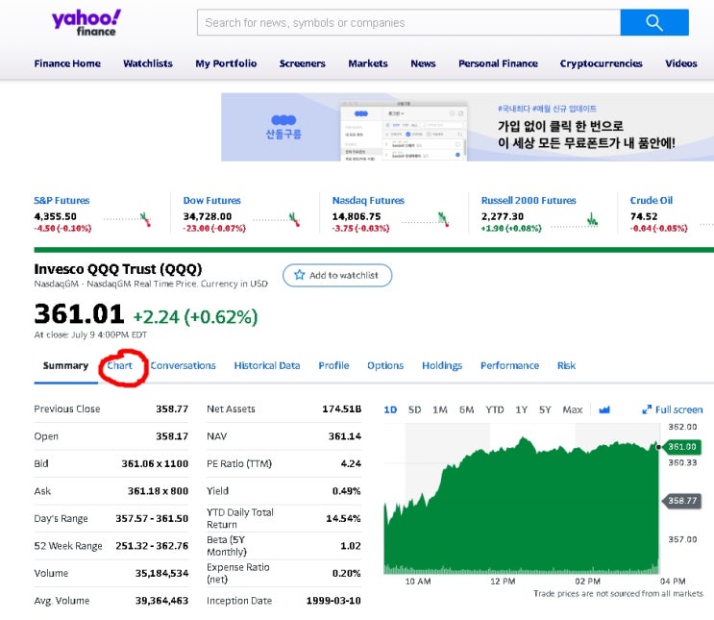The image size is (714, 620).
Task: Click the NAV value 361.14
Action: click(x=345, y=436)
